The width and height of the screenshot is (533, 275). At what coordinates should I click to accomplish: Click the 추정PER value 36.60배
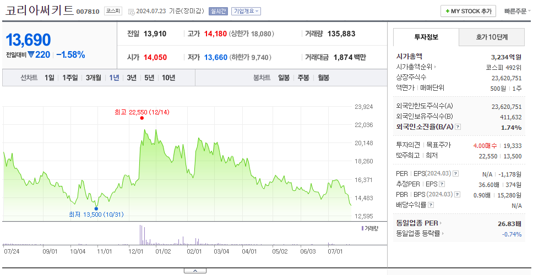pos(488,185)
